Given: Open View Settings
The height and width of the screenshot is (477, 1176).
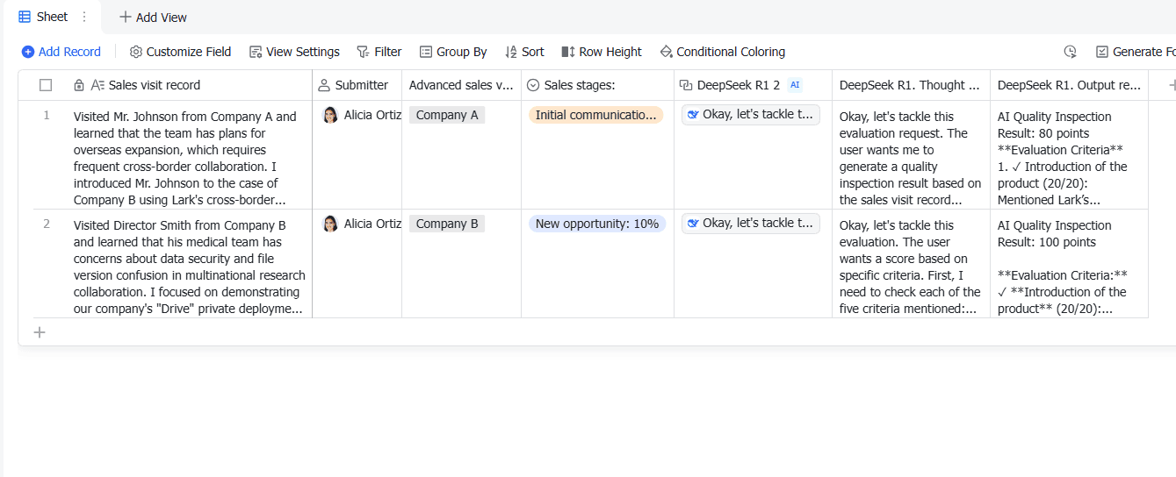Looking at the screenshot, I should (x=294, y=52).
